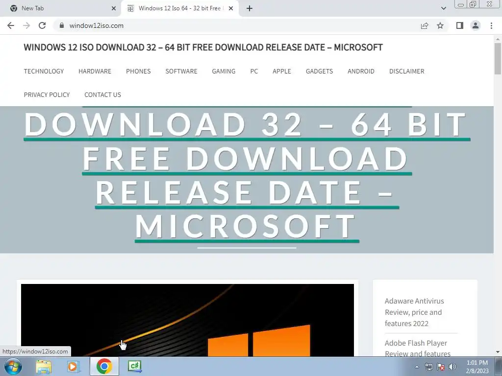Open the PC menu item
This screenshot has width=502, height=376.
pyautogui.click(x=254, y=71)
